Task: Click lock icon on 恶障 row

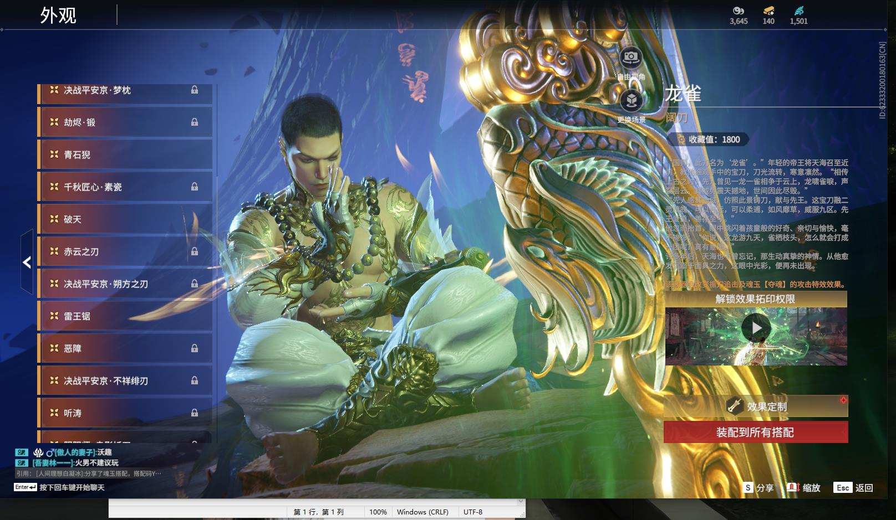Action: click(x=195, y=348)
